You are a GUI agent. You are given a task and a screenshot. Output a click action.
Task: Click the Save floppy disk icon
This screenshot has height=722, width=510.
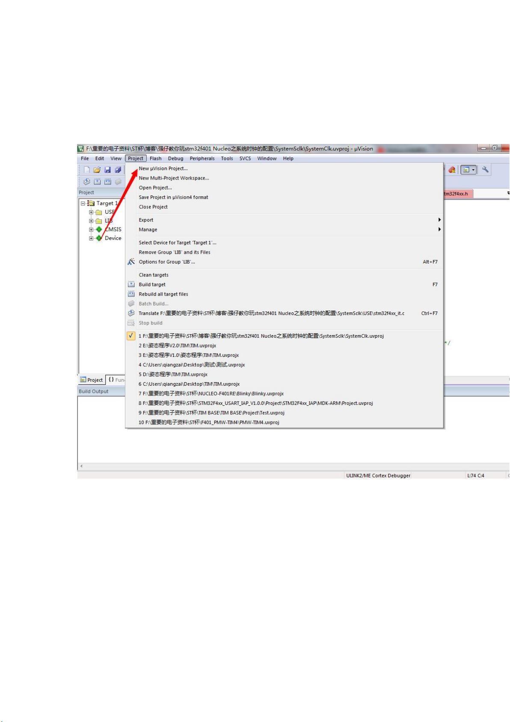[x=108, y=170]
